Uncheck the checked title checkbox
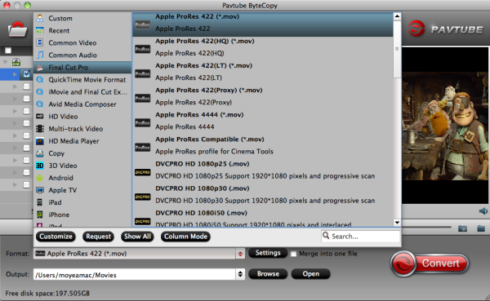This screenshot has width=490, height=301. 27,73
